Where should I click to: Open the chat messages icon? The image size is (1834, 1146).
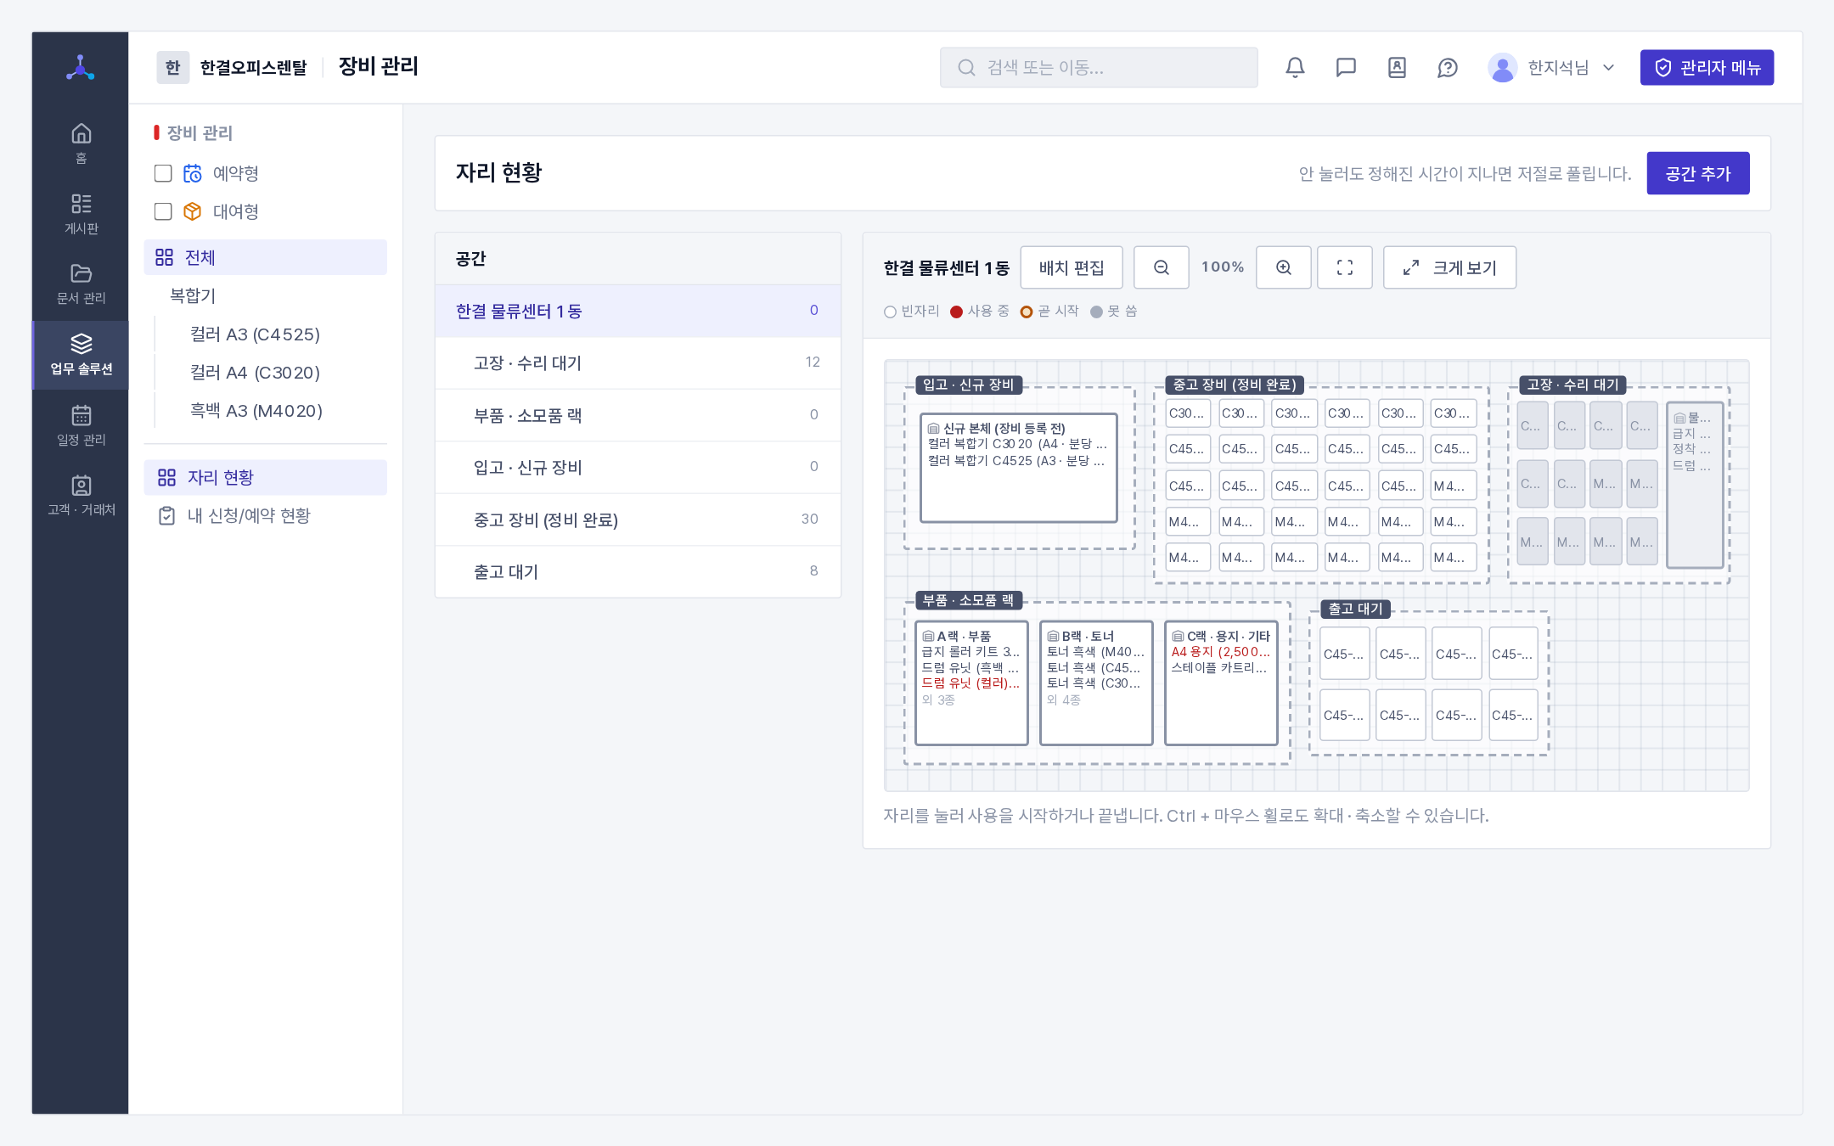point(1346,68)
